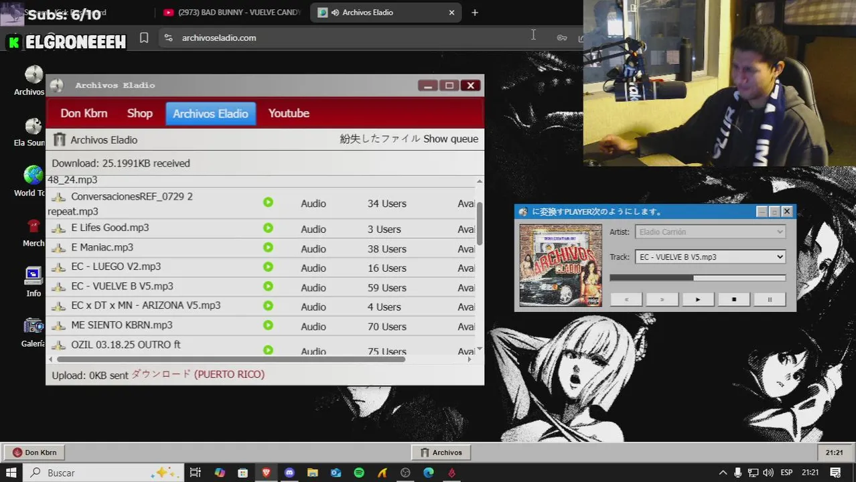This screenshot has width=856, height=482.
Task: Click the Archivos album cover thumbnail
Action: point(561,265)
